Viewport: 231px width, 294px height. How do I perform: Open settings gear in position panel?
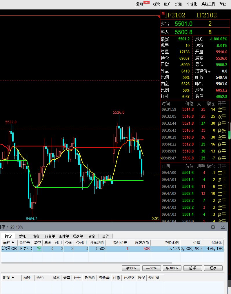coord(213,227)
